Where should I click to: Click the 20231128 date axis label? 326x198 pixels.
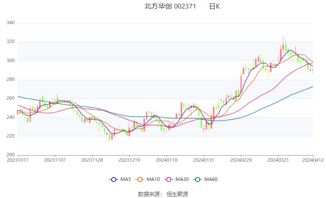click(92, 160)
